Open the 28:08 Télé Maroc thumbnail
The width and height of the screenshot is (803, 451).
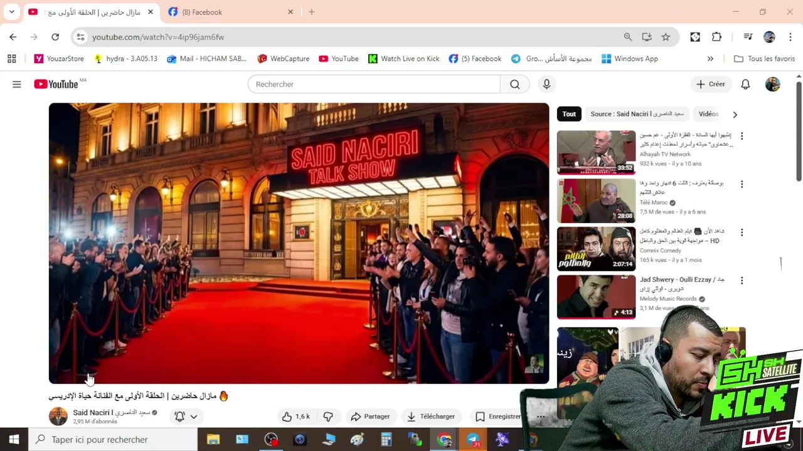click(596, 200)
